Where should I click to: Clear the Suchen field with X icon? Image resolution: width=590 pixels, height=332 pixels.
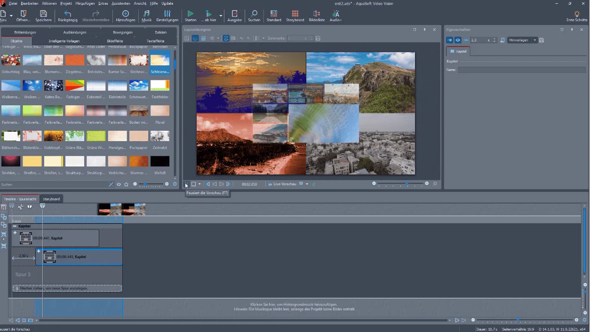click(x=112, y=184)
